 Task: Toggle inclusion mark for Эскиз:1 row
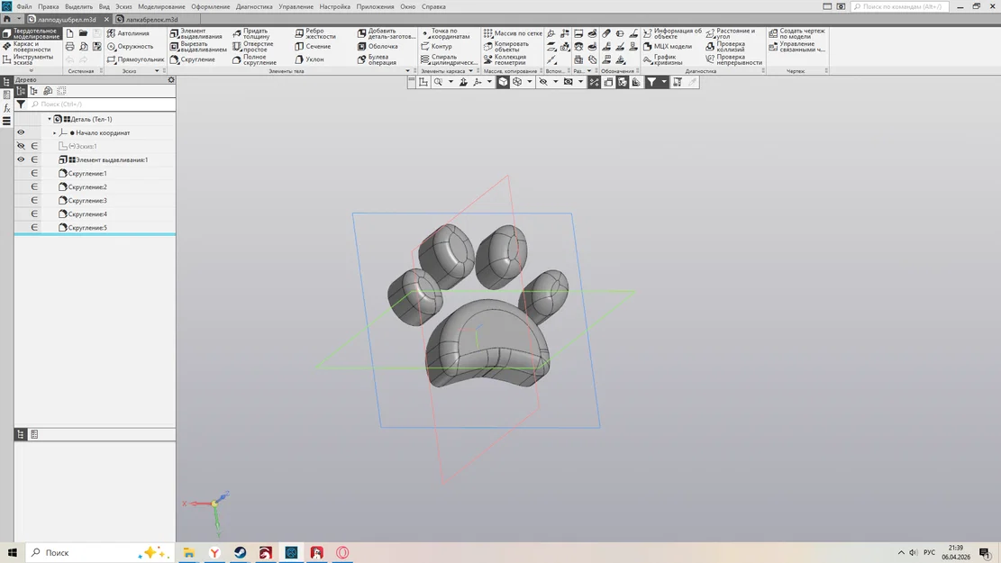point(34,146)
